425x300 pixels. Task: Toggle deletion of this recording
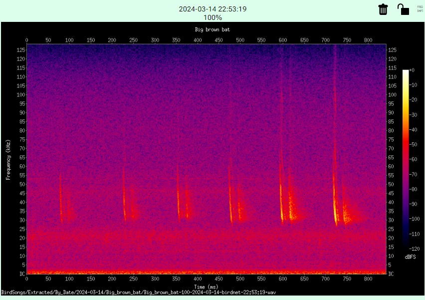(383, 9)
